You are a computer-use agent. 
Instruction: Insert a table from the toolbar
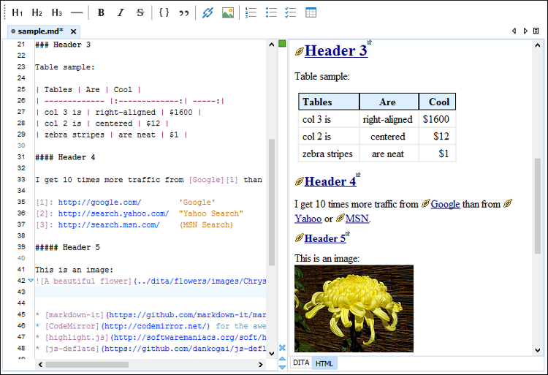pyautogui.click(x=311, y=12)
